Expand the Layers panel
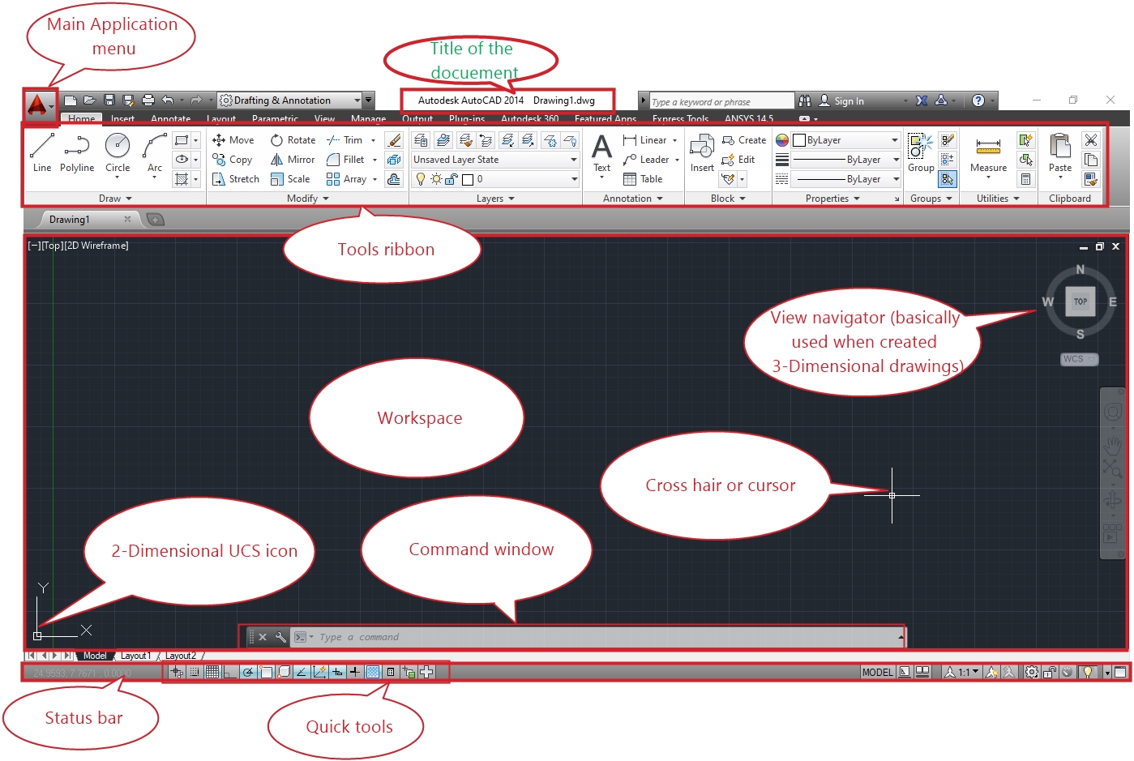Screen dimensions: 1134x761 tap(495, 199)
